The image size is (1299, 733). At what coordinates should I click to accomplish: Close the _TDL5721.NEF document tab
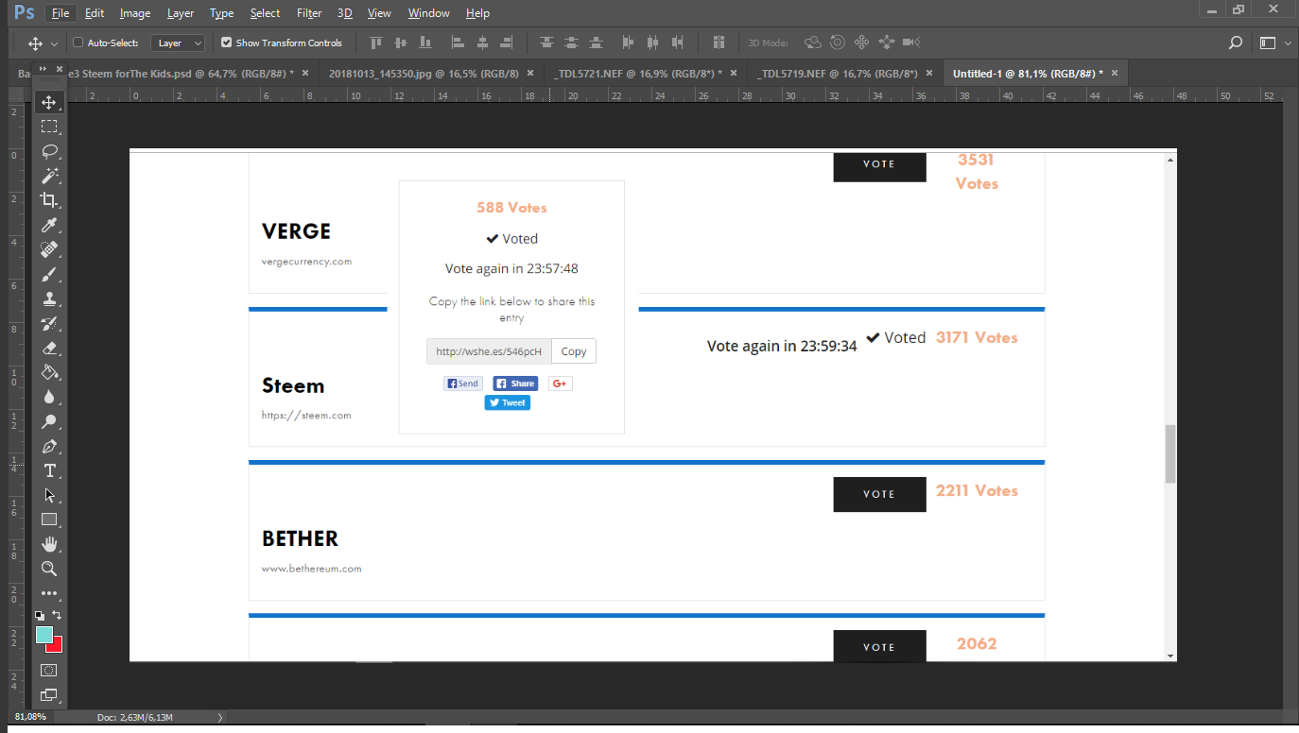pos(733,73)
